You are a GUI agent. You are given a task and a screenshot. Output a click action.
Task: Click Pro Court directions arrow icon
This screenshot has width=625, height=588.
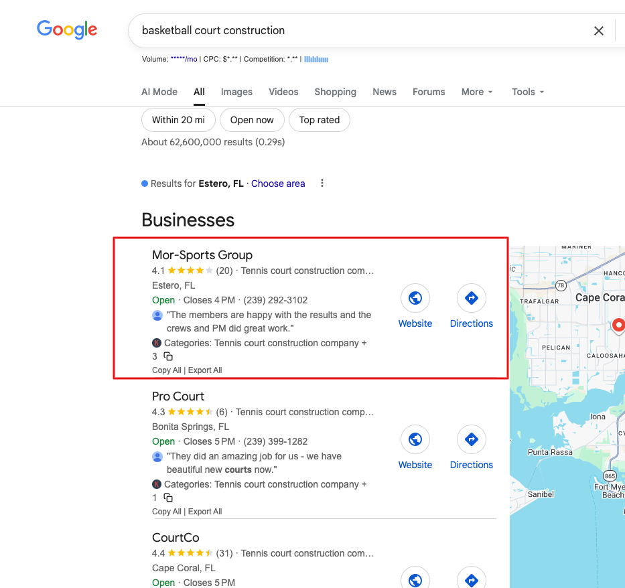tap(471, 439)
